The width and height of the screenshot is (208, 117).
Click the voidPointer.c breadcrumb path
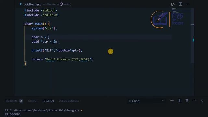[x=50, y=4]
